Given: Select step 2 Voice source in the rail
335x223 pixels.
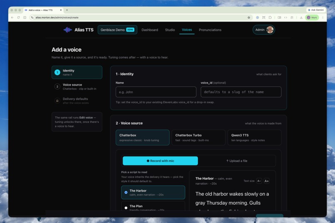Looking at the screenshot, I should pos(77,86).
